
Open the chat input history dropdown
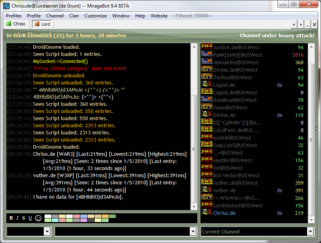(x=193, y=232)
